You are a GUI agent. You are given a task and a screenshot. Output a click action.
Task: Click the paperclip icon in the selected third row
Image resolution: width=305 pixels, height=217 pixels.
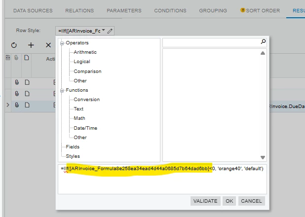pos(17,105)
